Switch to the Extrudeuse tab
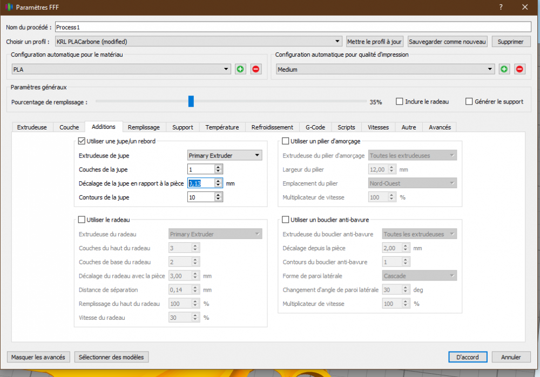 pos(32,127)
